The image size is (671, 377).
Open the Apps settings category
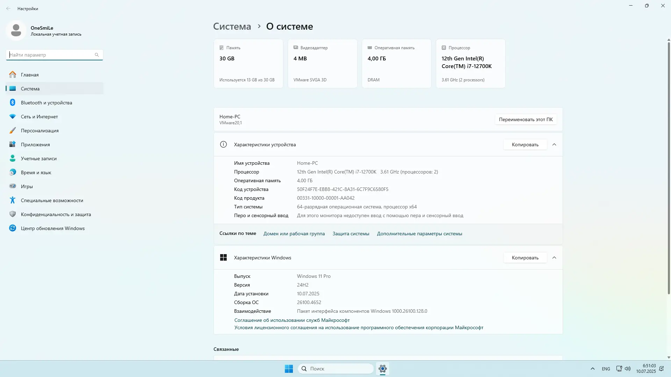(x=35, y=145)
